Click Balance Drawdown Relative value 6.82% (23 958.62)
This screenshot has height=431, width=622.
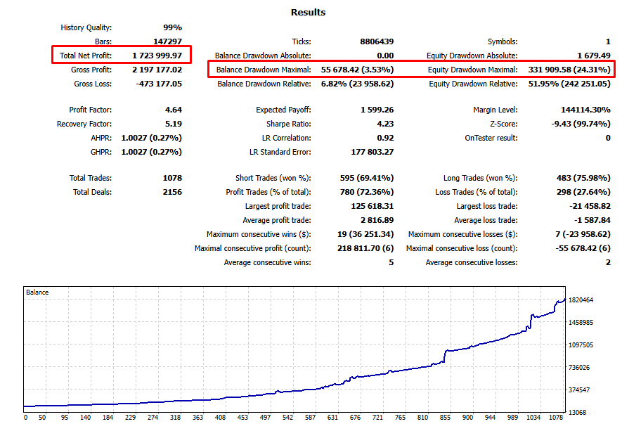358,84
